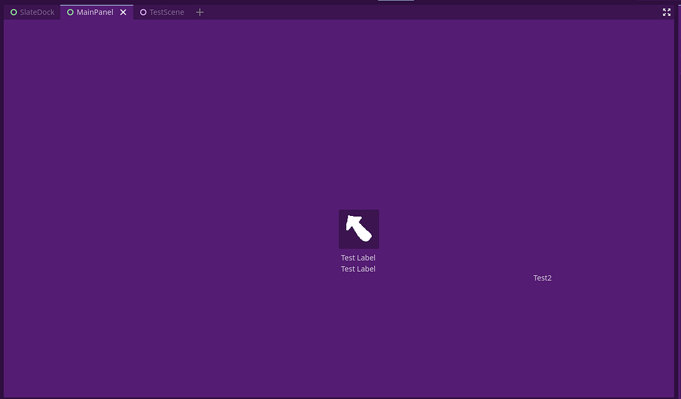Click the lower 'Test Label' text
Image resolution: width=681 pixels, height=399 pixels.
pyautogui.click(x=359, y=269)
